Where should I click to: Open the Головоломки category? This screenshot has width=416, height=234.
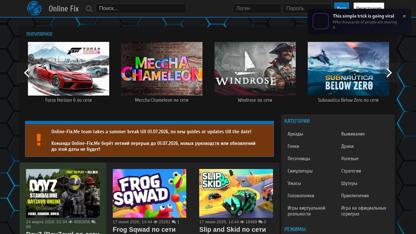(301, 196)
